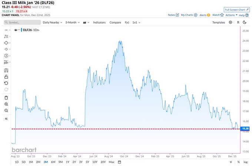Select the 1Y time range
Viewport: 252px width, 166px height.
point(68,162)
